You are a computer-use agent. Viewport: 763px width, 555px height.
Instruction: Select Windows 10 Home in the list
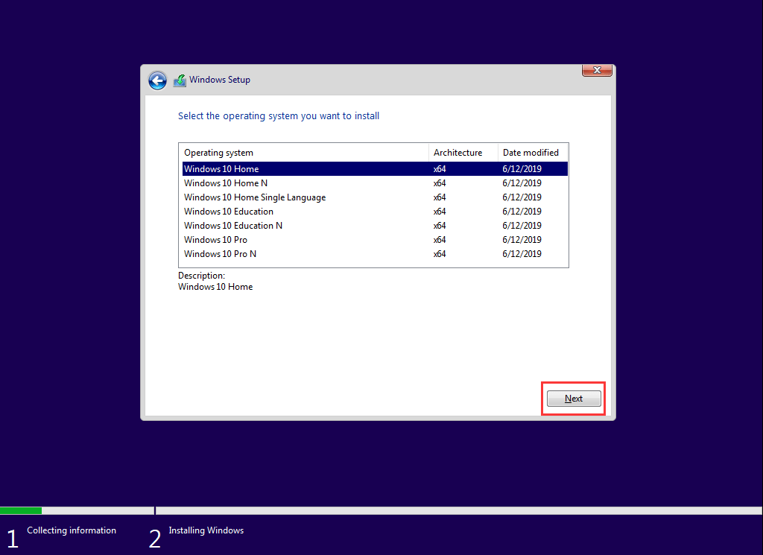[221, 169]
